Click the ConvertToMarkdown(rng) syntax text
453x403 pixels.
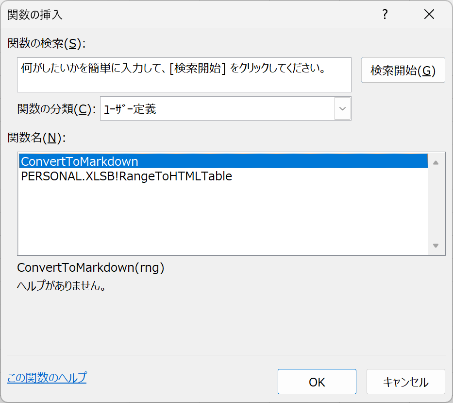91,267
